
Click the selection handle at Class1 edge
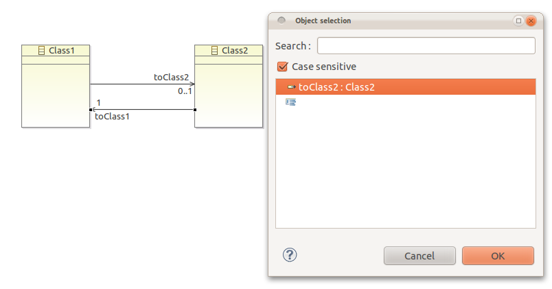pyautogui.click(x=91, y=110)
